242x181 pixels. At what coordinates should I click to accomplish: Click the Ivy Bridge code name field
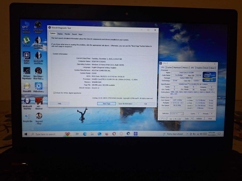point(179,75)
